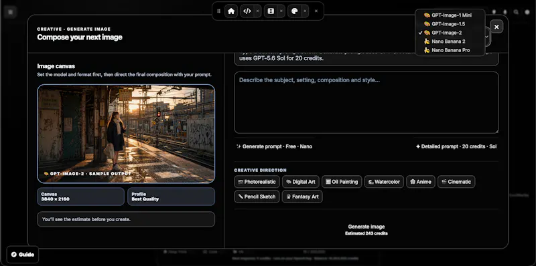The image size is (536, 266).
Task: Select the Watercolor style chip
Action: 384,182
